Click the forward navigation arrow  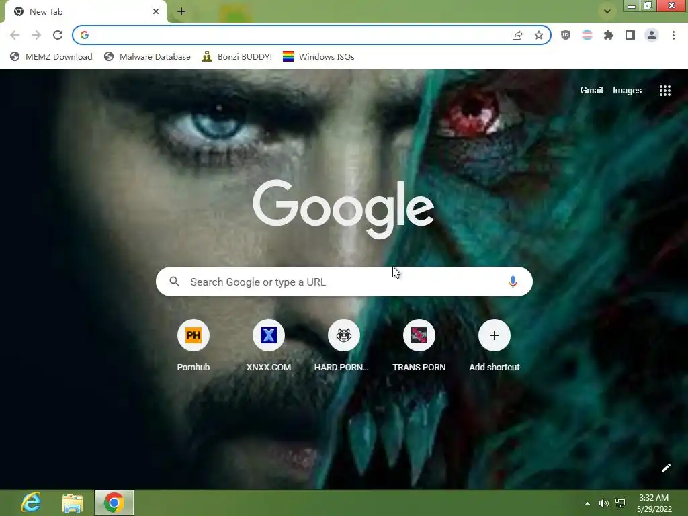click(36, 35)
